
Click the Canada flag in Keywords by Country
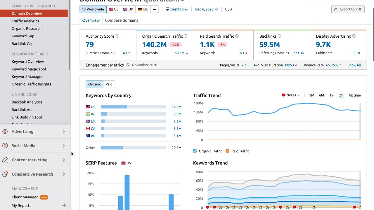point(88,129)
